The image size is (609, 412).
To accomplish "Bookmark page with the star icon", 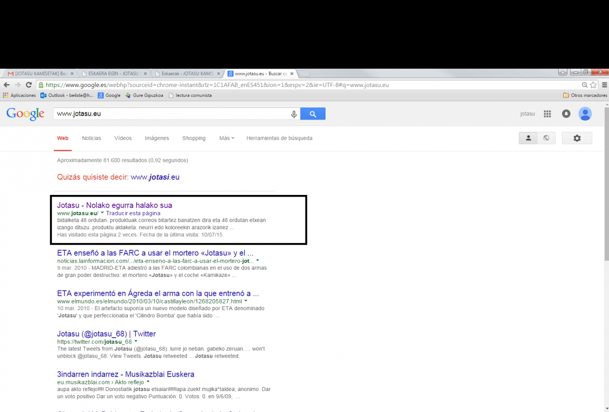I will click(x=593, y=85).
